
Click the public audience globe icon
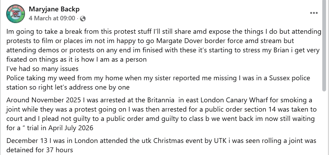click(83, 18)
